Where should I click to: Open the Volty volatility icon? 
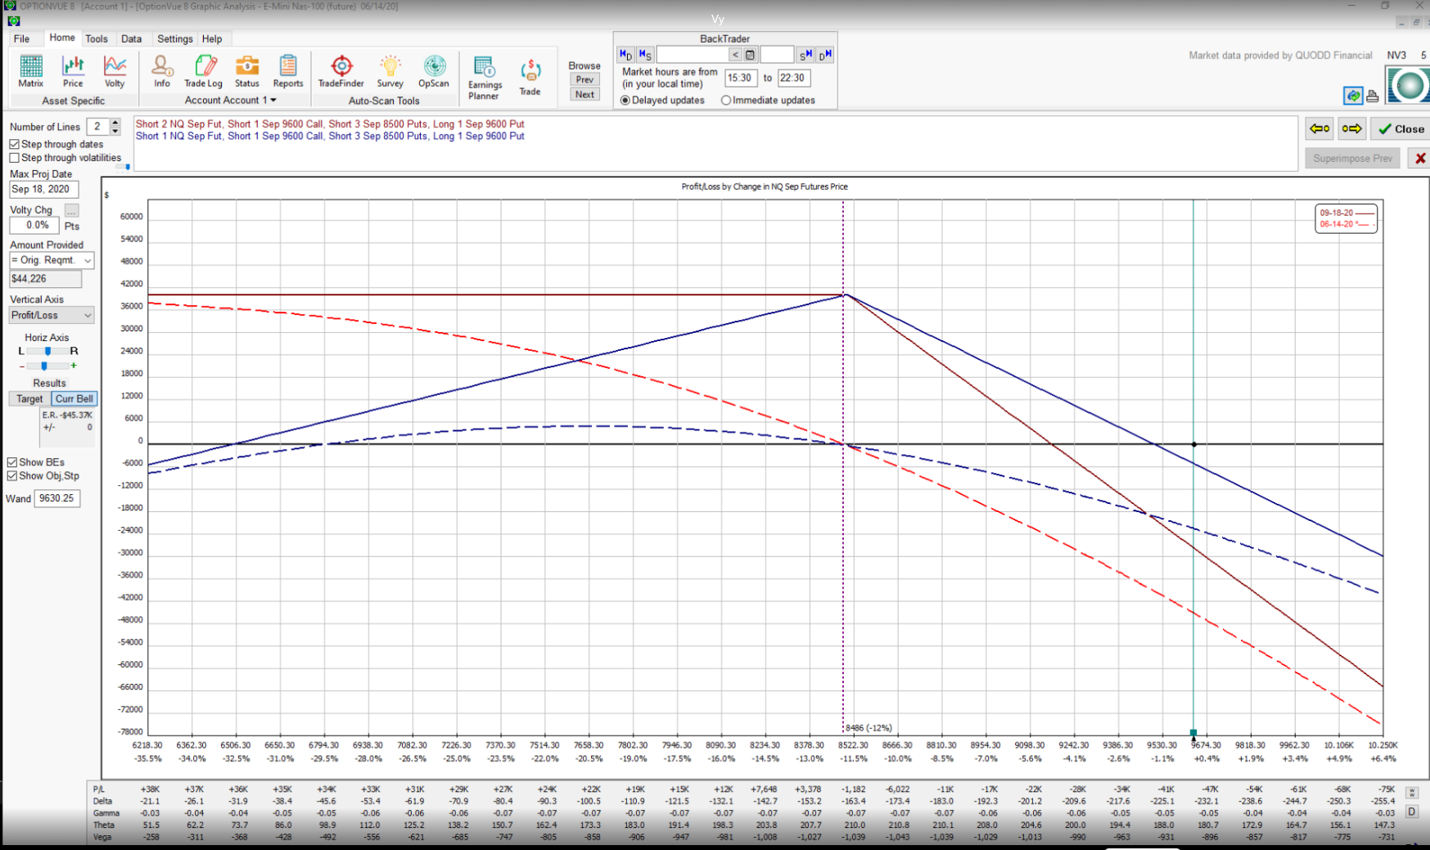point(115,70)
